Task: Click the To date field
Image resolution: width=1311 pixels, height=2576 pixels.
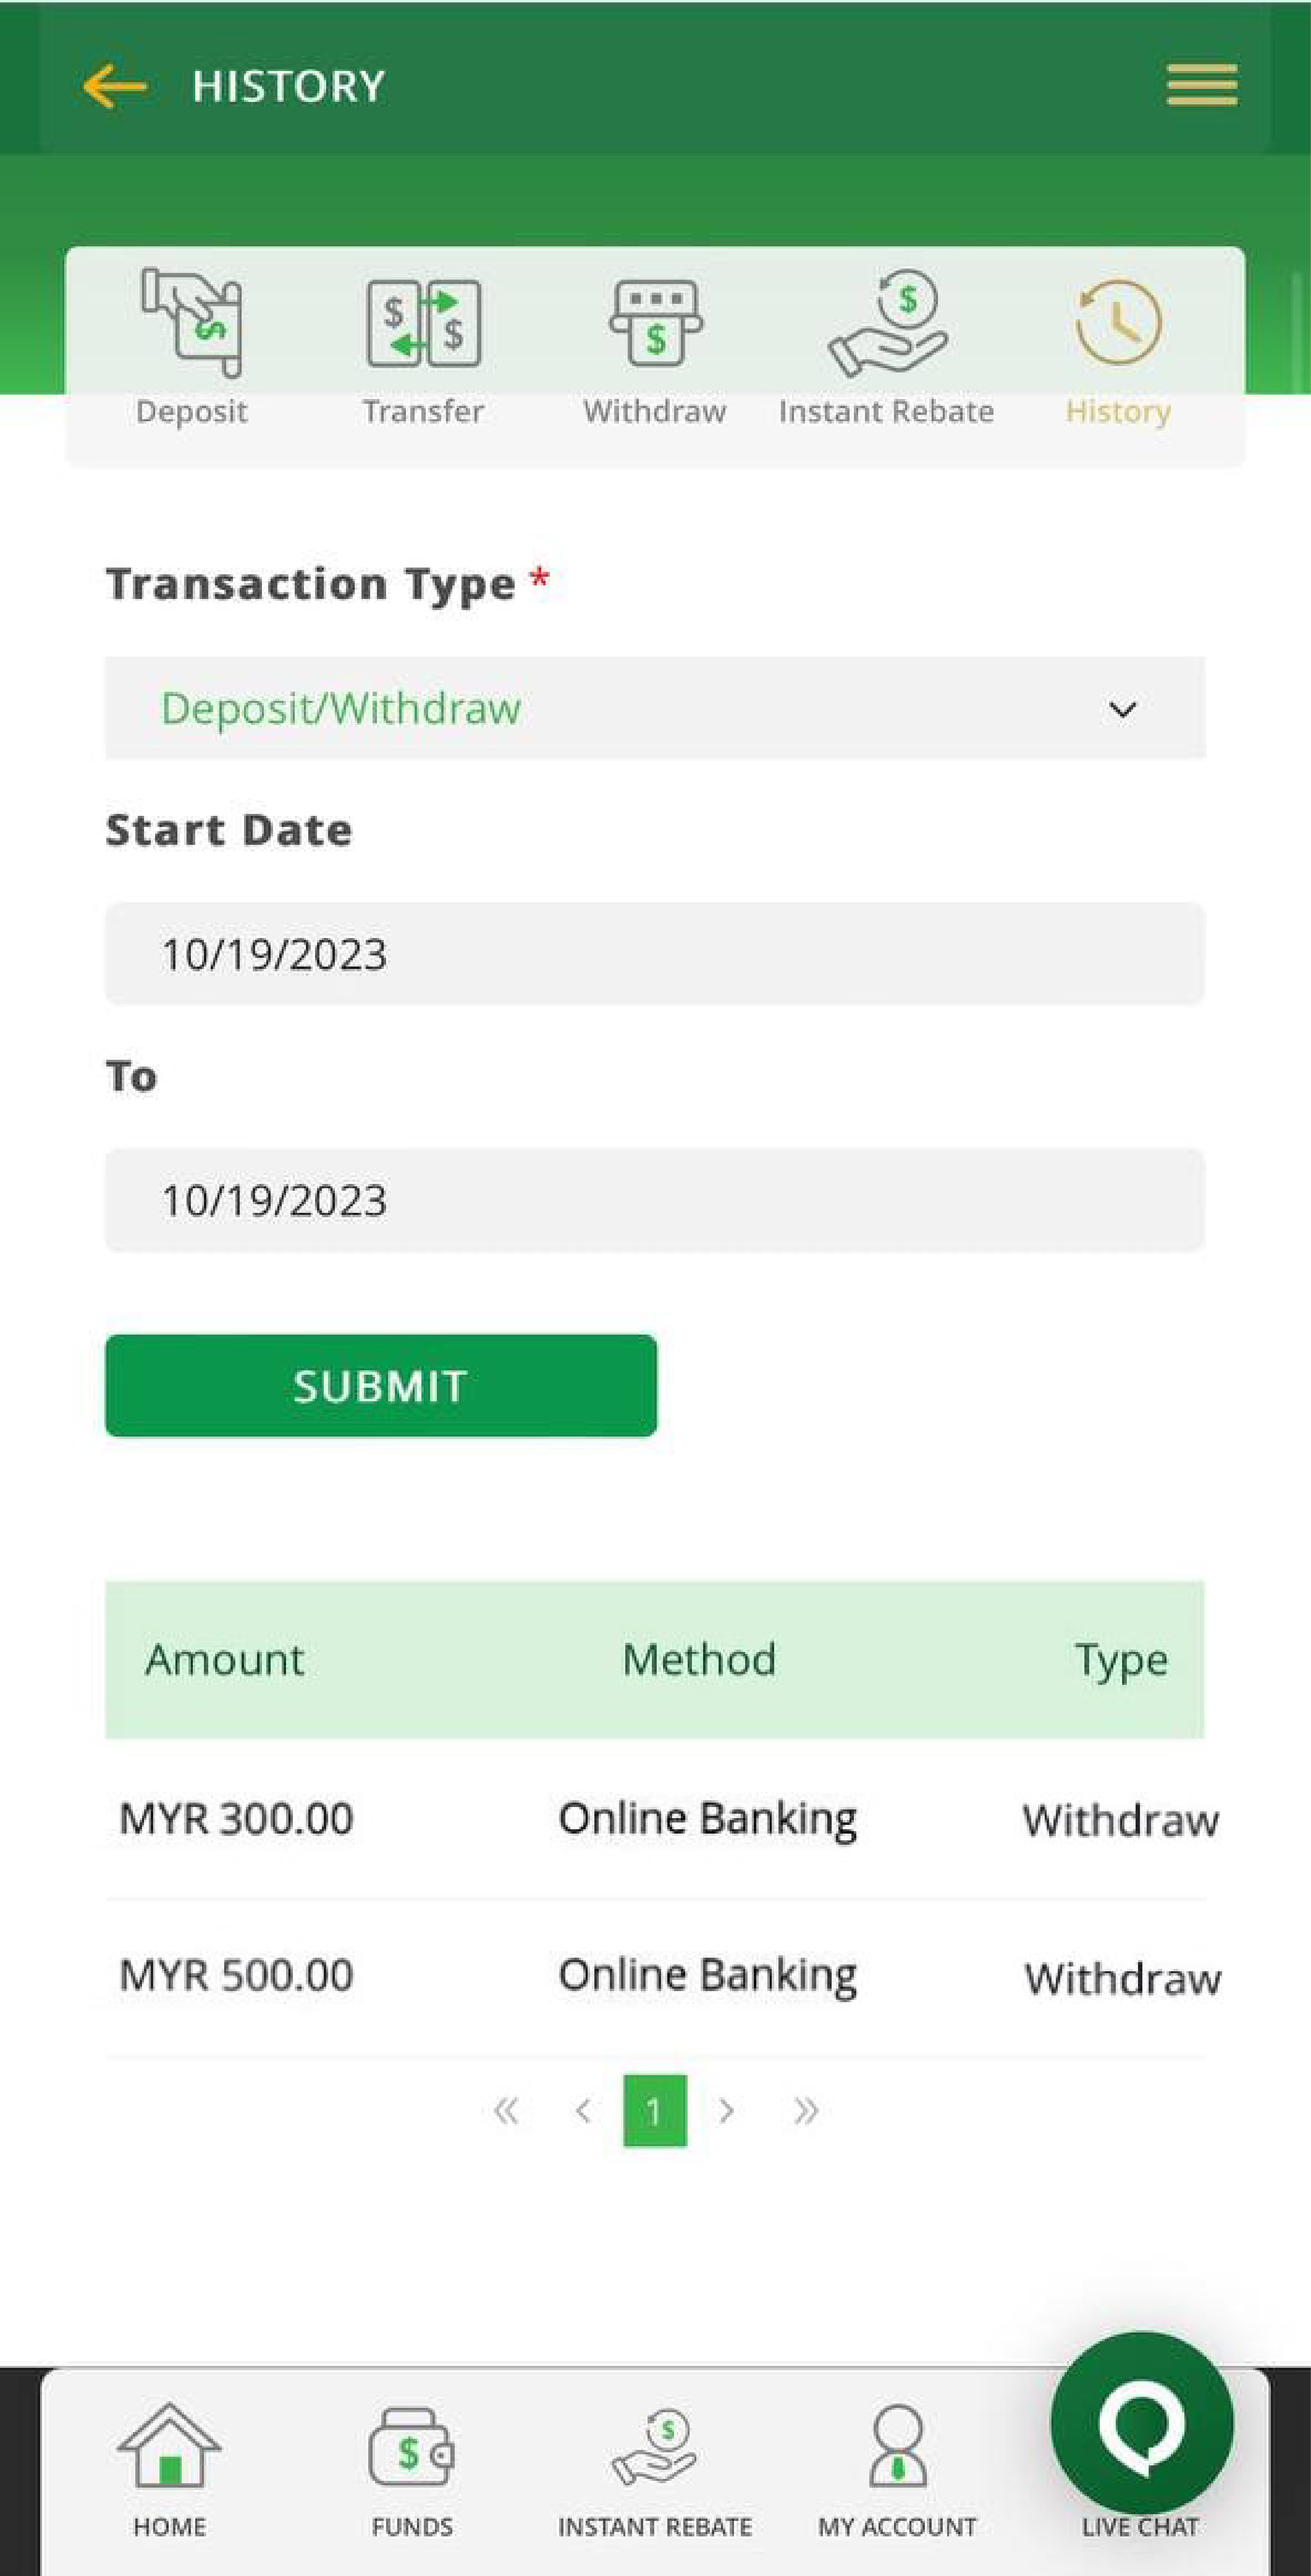Action: 654,1200
